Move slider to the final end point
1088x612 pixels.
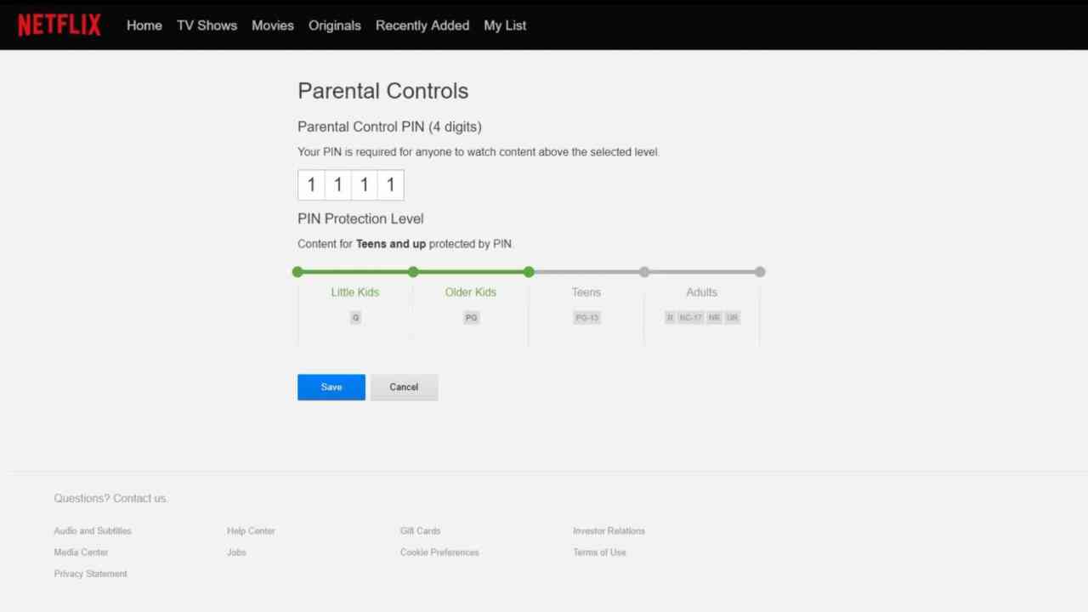click(760, 272)
